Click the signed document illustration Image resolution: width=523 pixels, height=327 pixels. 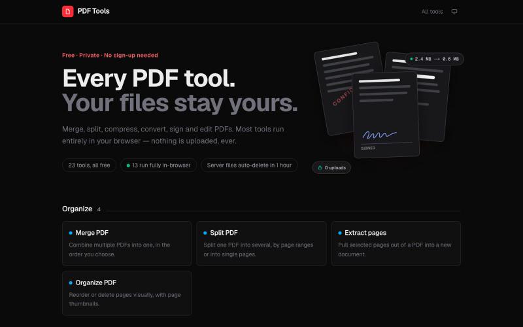point(386,115)
